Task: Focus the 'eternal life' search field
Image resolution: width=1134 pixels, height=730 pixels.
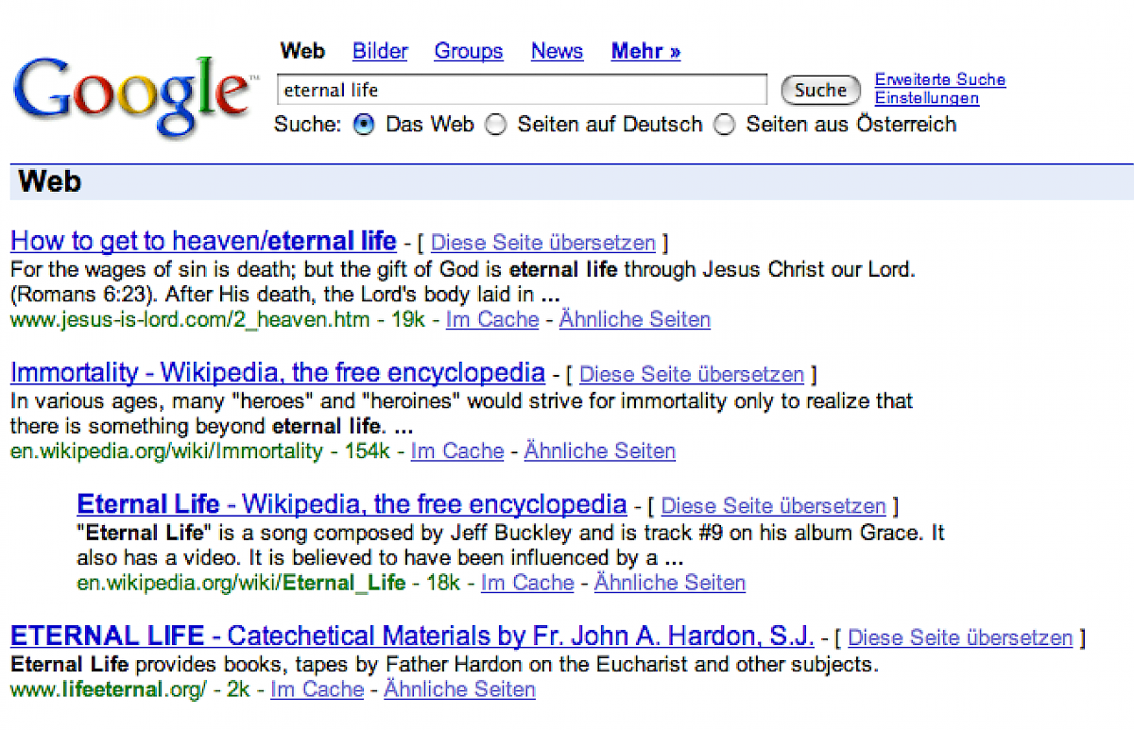Action: point(522,91)
